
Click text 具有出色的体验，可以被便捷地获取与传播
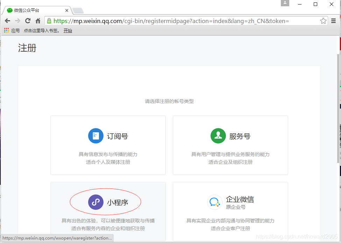(108, 221)
